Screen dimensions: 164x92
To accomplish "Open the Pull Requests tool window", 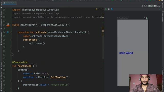I will [x=1, y=24].
